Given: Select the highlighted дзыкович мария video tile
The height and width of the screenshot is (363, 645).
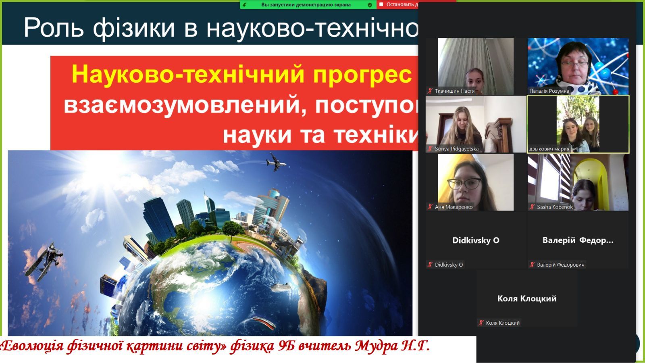Looking at the screenshot, I should 578,123.
